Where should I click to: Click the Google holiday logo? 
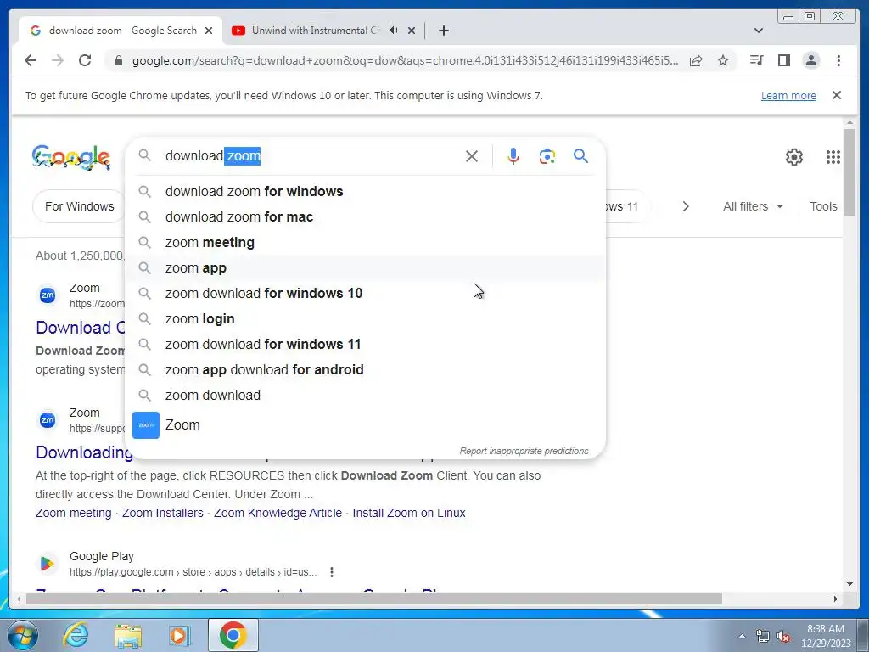(x=71, y=157)
